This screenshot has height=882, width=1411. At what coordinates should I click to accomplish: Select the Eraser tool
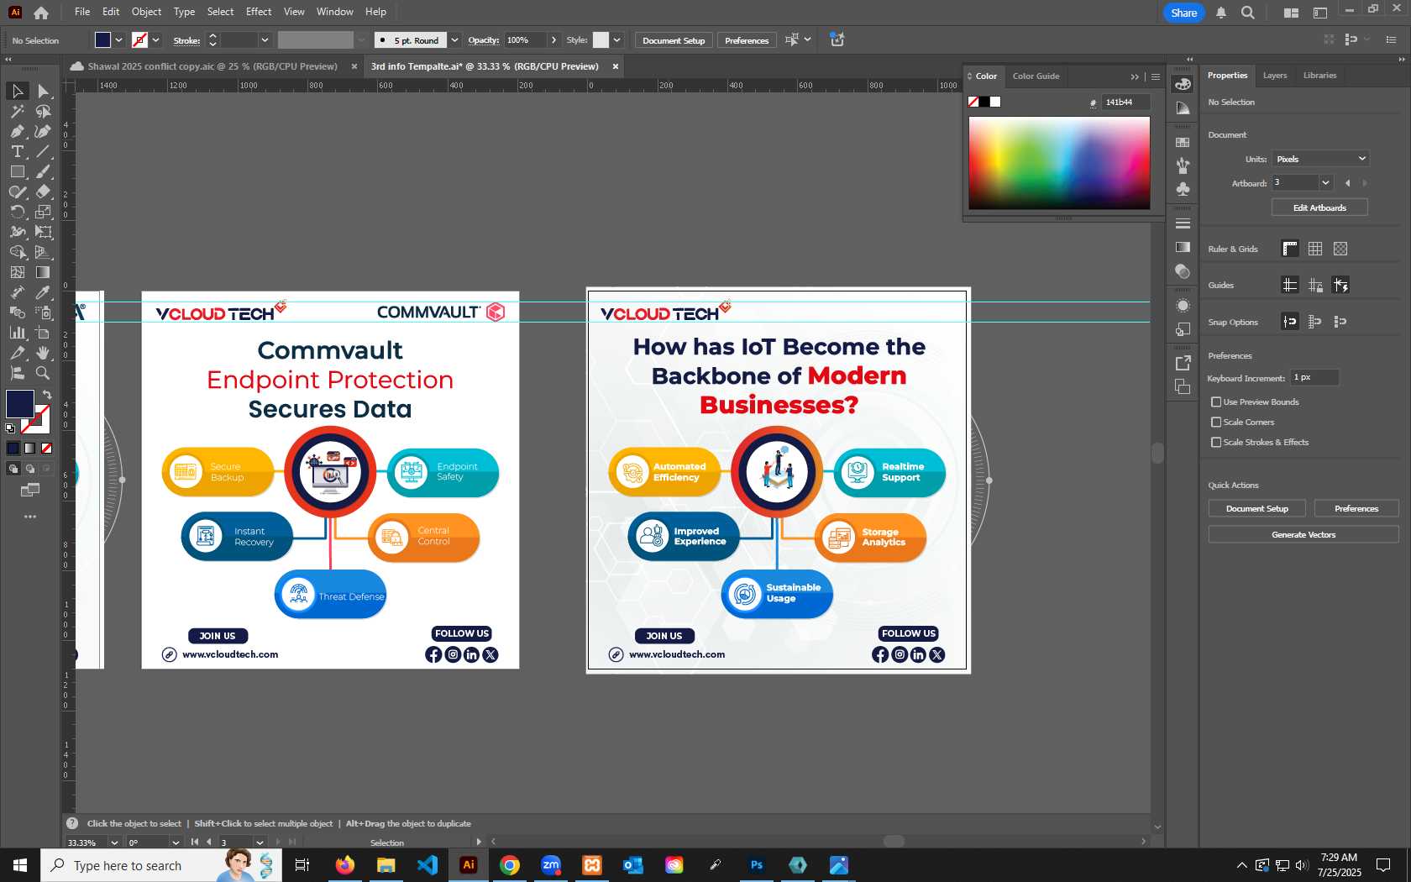[43, 192]
